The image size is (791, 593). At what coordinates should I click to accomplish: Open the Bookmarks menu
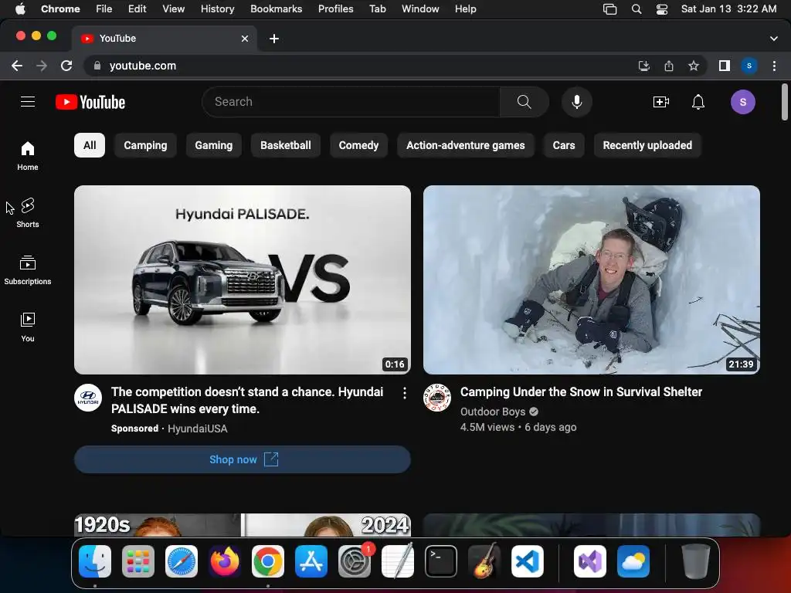tap(276, 9)
